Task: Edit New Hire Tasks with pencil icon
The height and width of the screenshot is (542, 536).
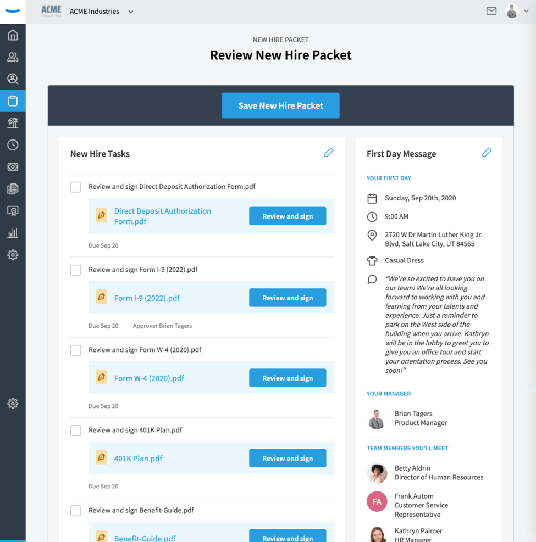Action: 329,153
